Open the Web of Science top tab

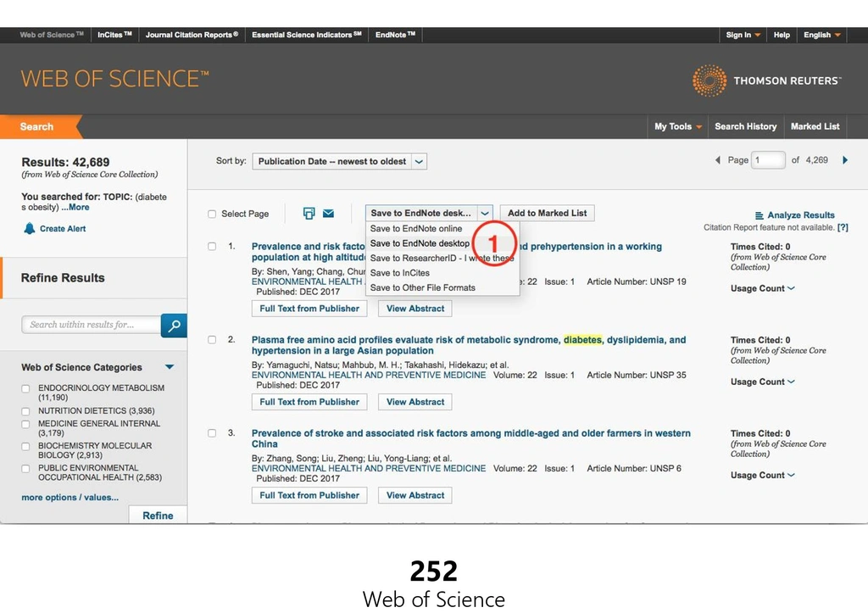coord(52,35)
